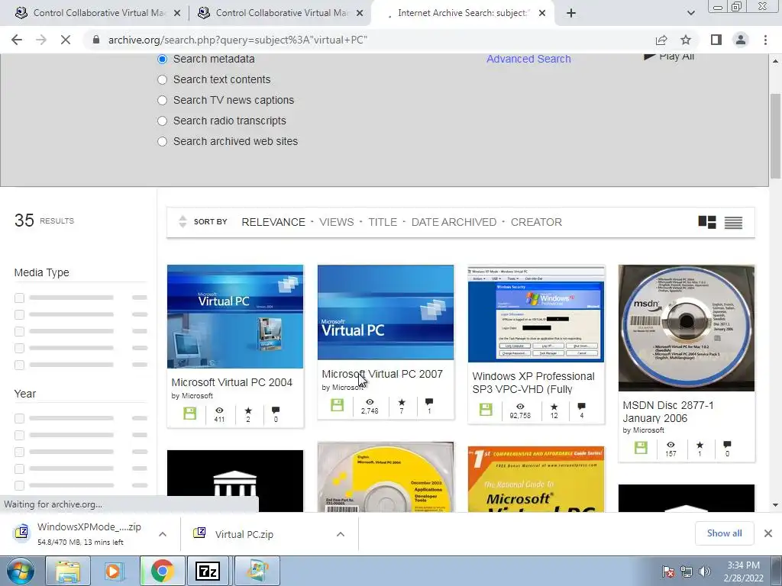Select Search archived web sites option
This screenshot has width=782, height=586.
162,141
